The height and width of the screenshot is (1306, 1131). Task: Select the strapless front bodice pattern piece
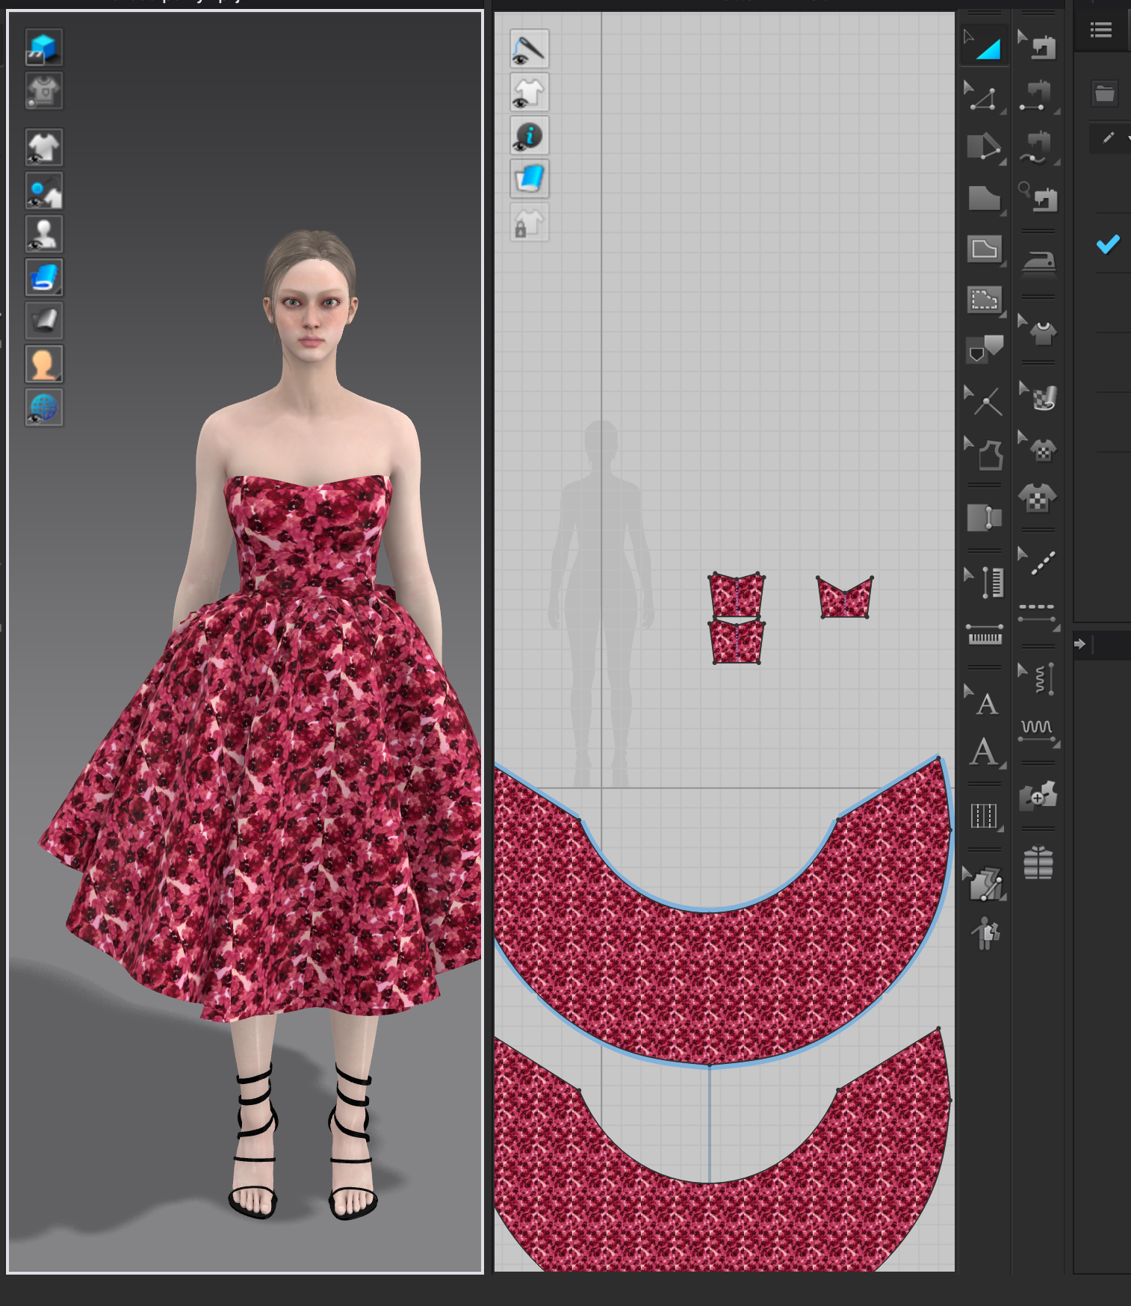[x=737, y=595]
